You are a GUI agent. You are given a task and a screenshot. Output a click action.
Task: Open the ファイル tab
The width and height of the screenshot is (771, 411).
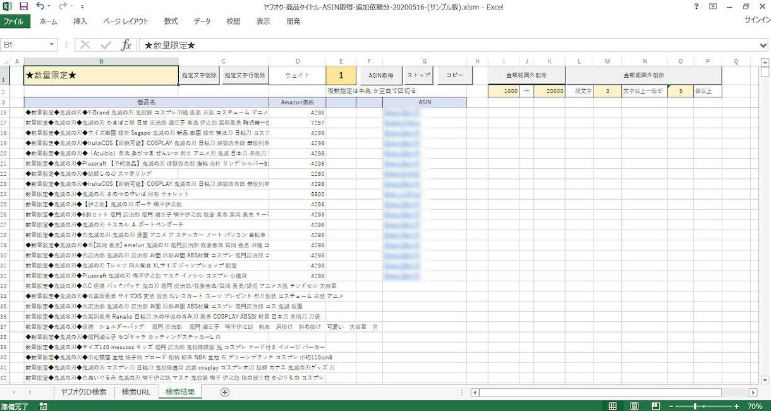point(14,21)
